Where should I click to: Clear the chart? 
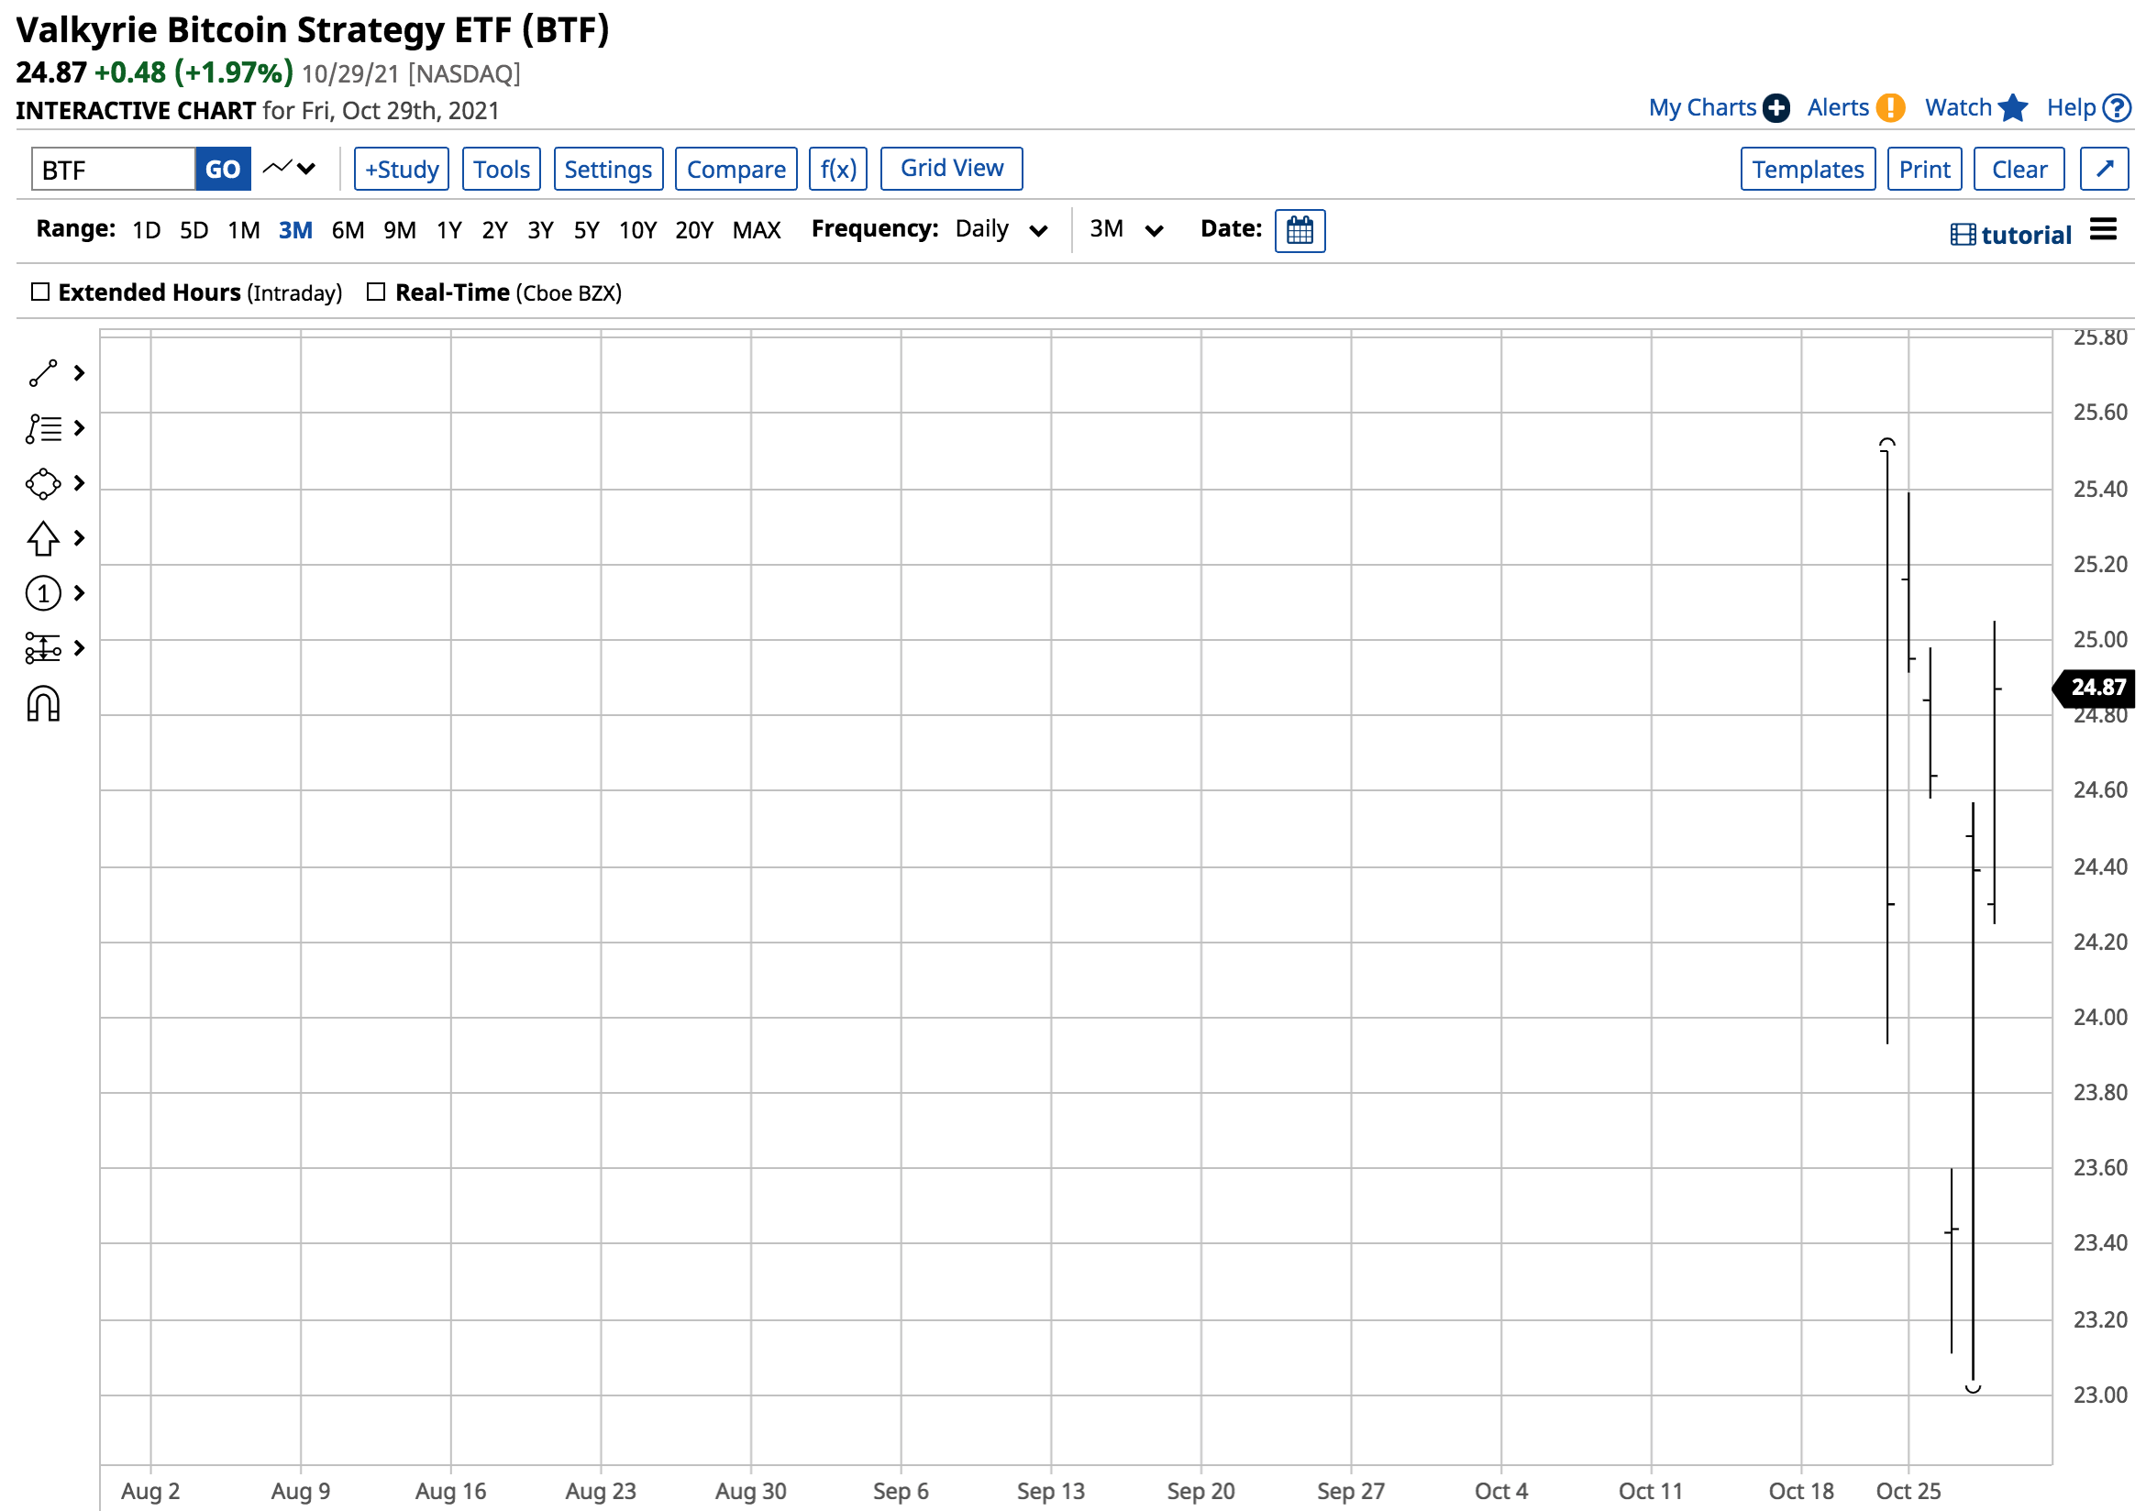click(x=2019, y=169)
